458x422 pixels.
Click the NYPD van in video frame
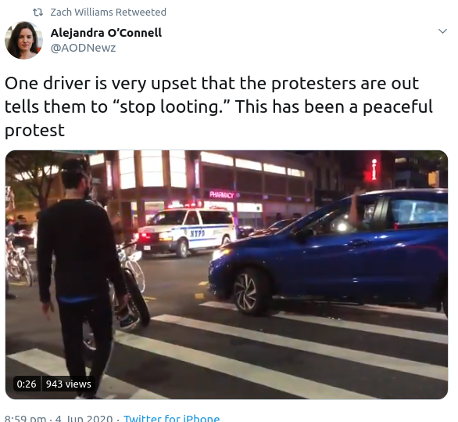[187, 231]
